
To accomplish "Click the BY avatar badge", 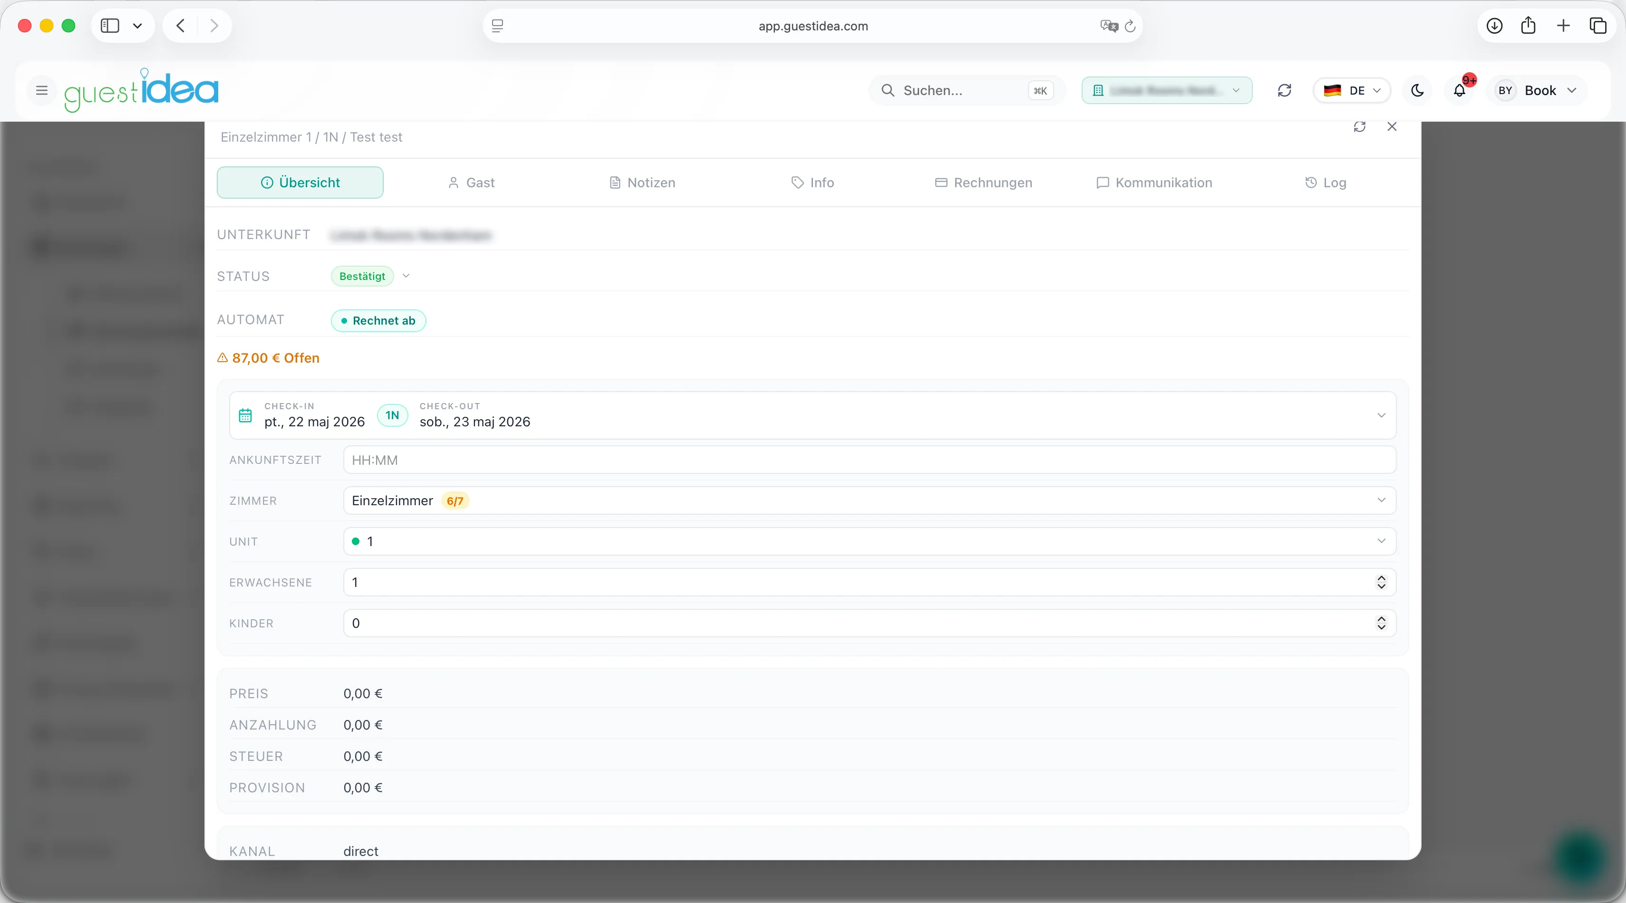I will pyautogui.click(x=1505, y=90).
